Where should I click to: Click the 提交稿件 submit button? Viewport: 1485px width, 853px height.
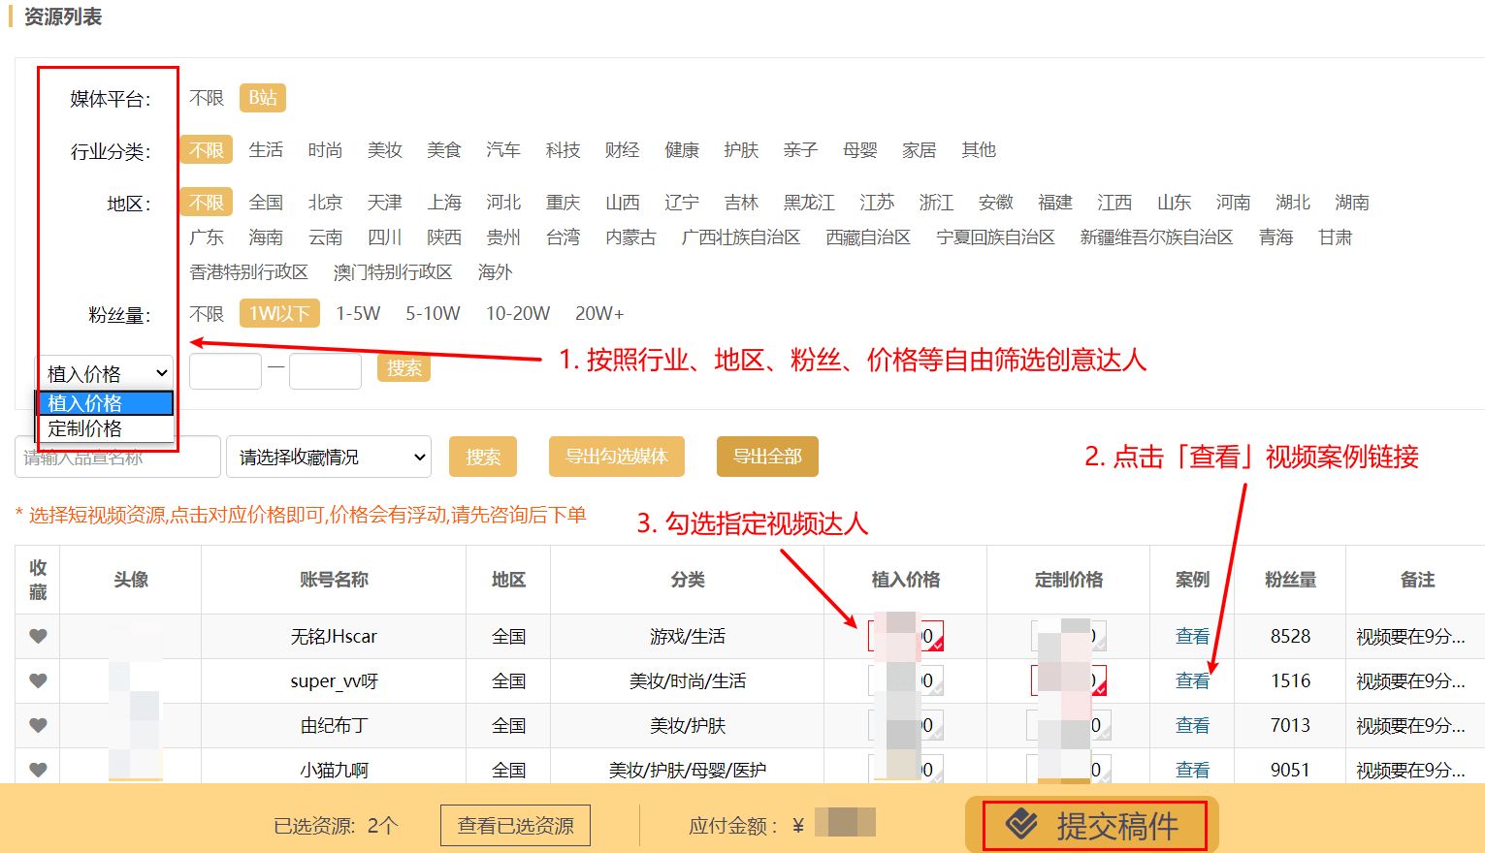point(1094,826)
